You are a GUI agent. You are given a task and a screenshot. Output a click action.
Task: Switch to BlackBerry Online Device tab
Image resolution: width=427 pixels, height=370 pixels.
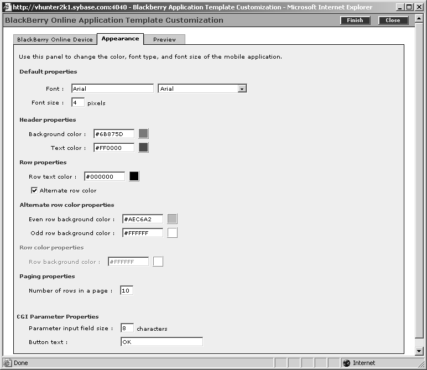coord(55,39)
